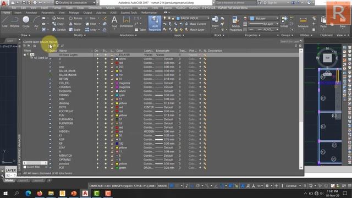Toggle On state for BETON layer
Image resolution: width=352 pixels, height=198 pixels.
pyautogui.click(x=98, y=79)
